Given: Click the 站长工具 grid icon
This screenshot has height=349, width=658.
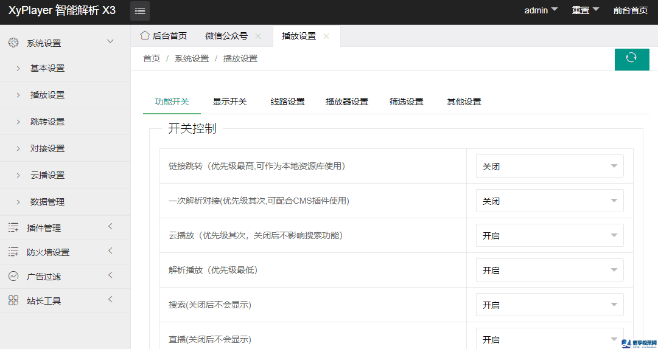Looking at the screenshot, I should [x=13, y=301].
